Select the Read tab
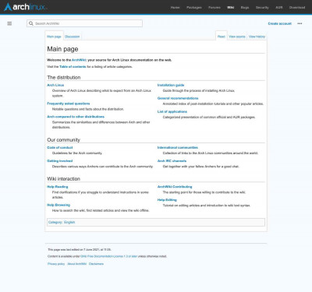 pos(222,37)
